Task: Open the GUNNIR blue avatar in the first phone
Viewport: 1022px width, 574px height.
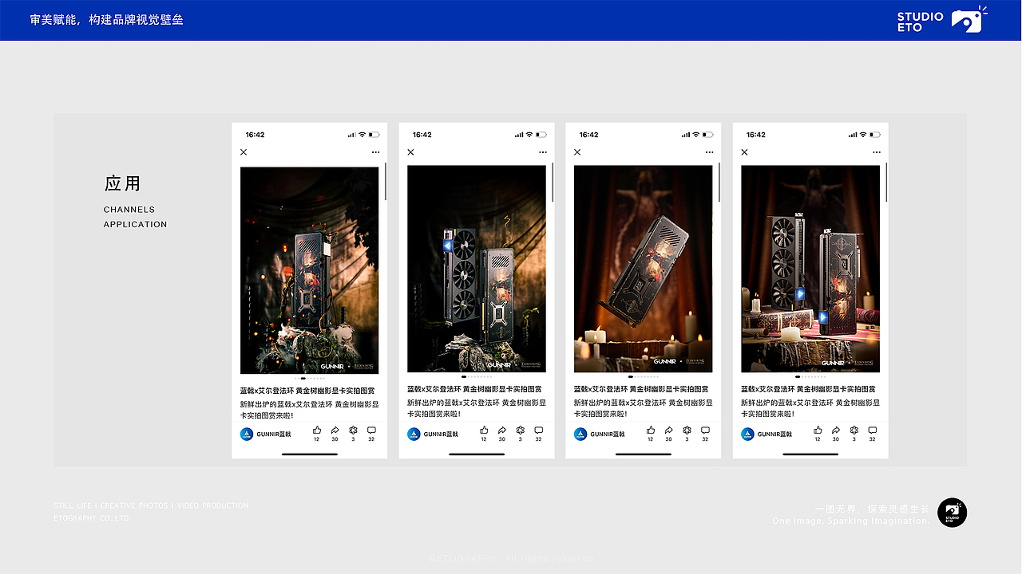Action: [x=247, y=434]
